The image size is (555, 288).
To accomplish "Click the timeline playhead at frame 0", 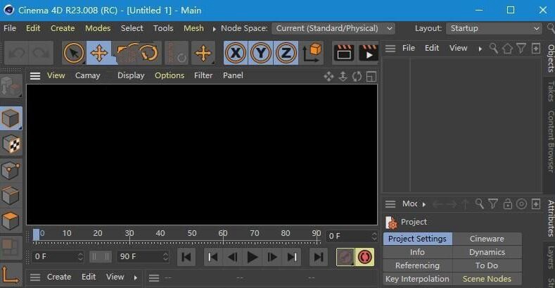I will [36, 234].
